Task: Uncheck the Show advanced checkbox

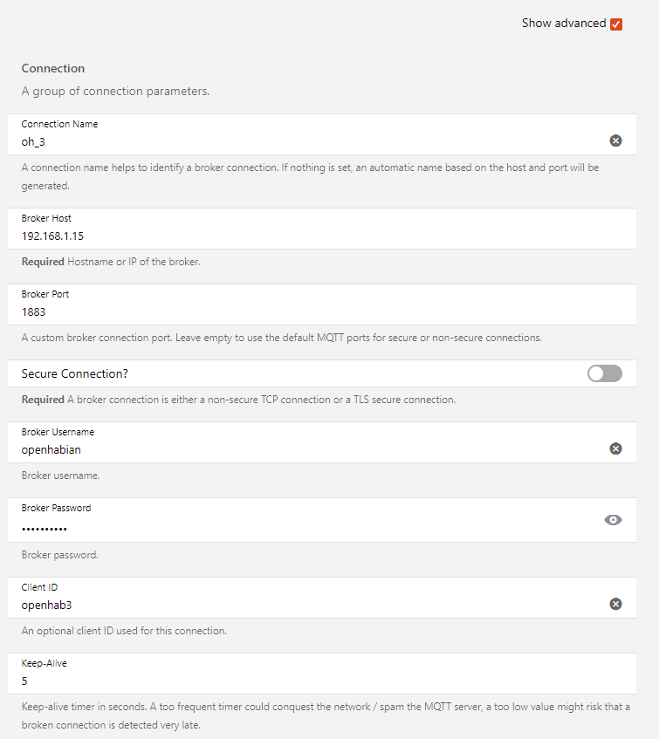Action: (616, 24)
